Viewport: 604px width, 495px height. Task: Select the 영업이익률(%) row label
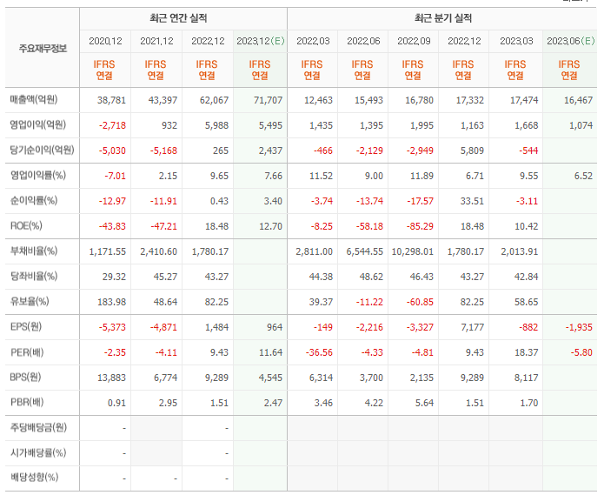[37, 176]
